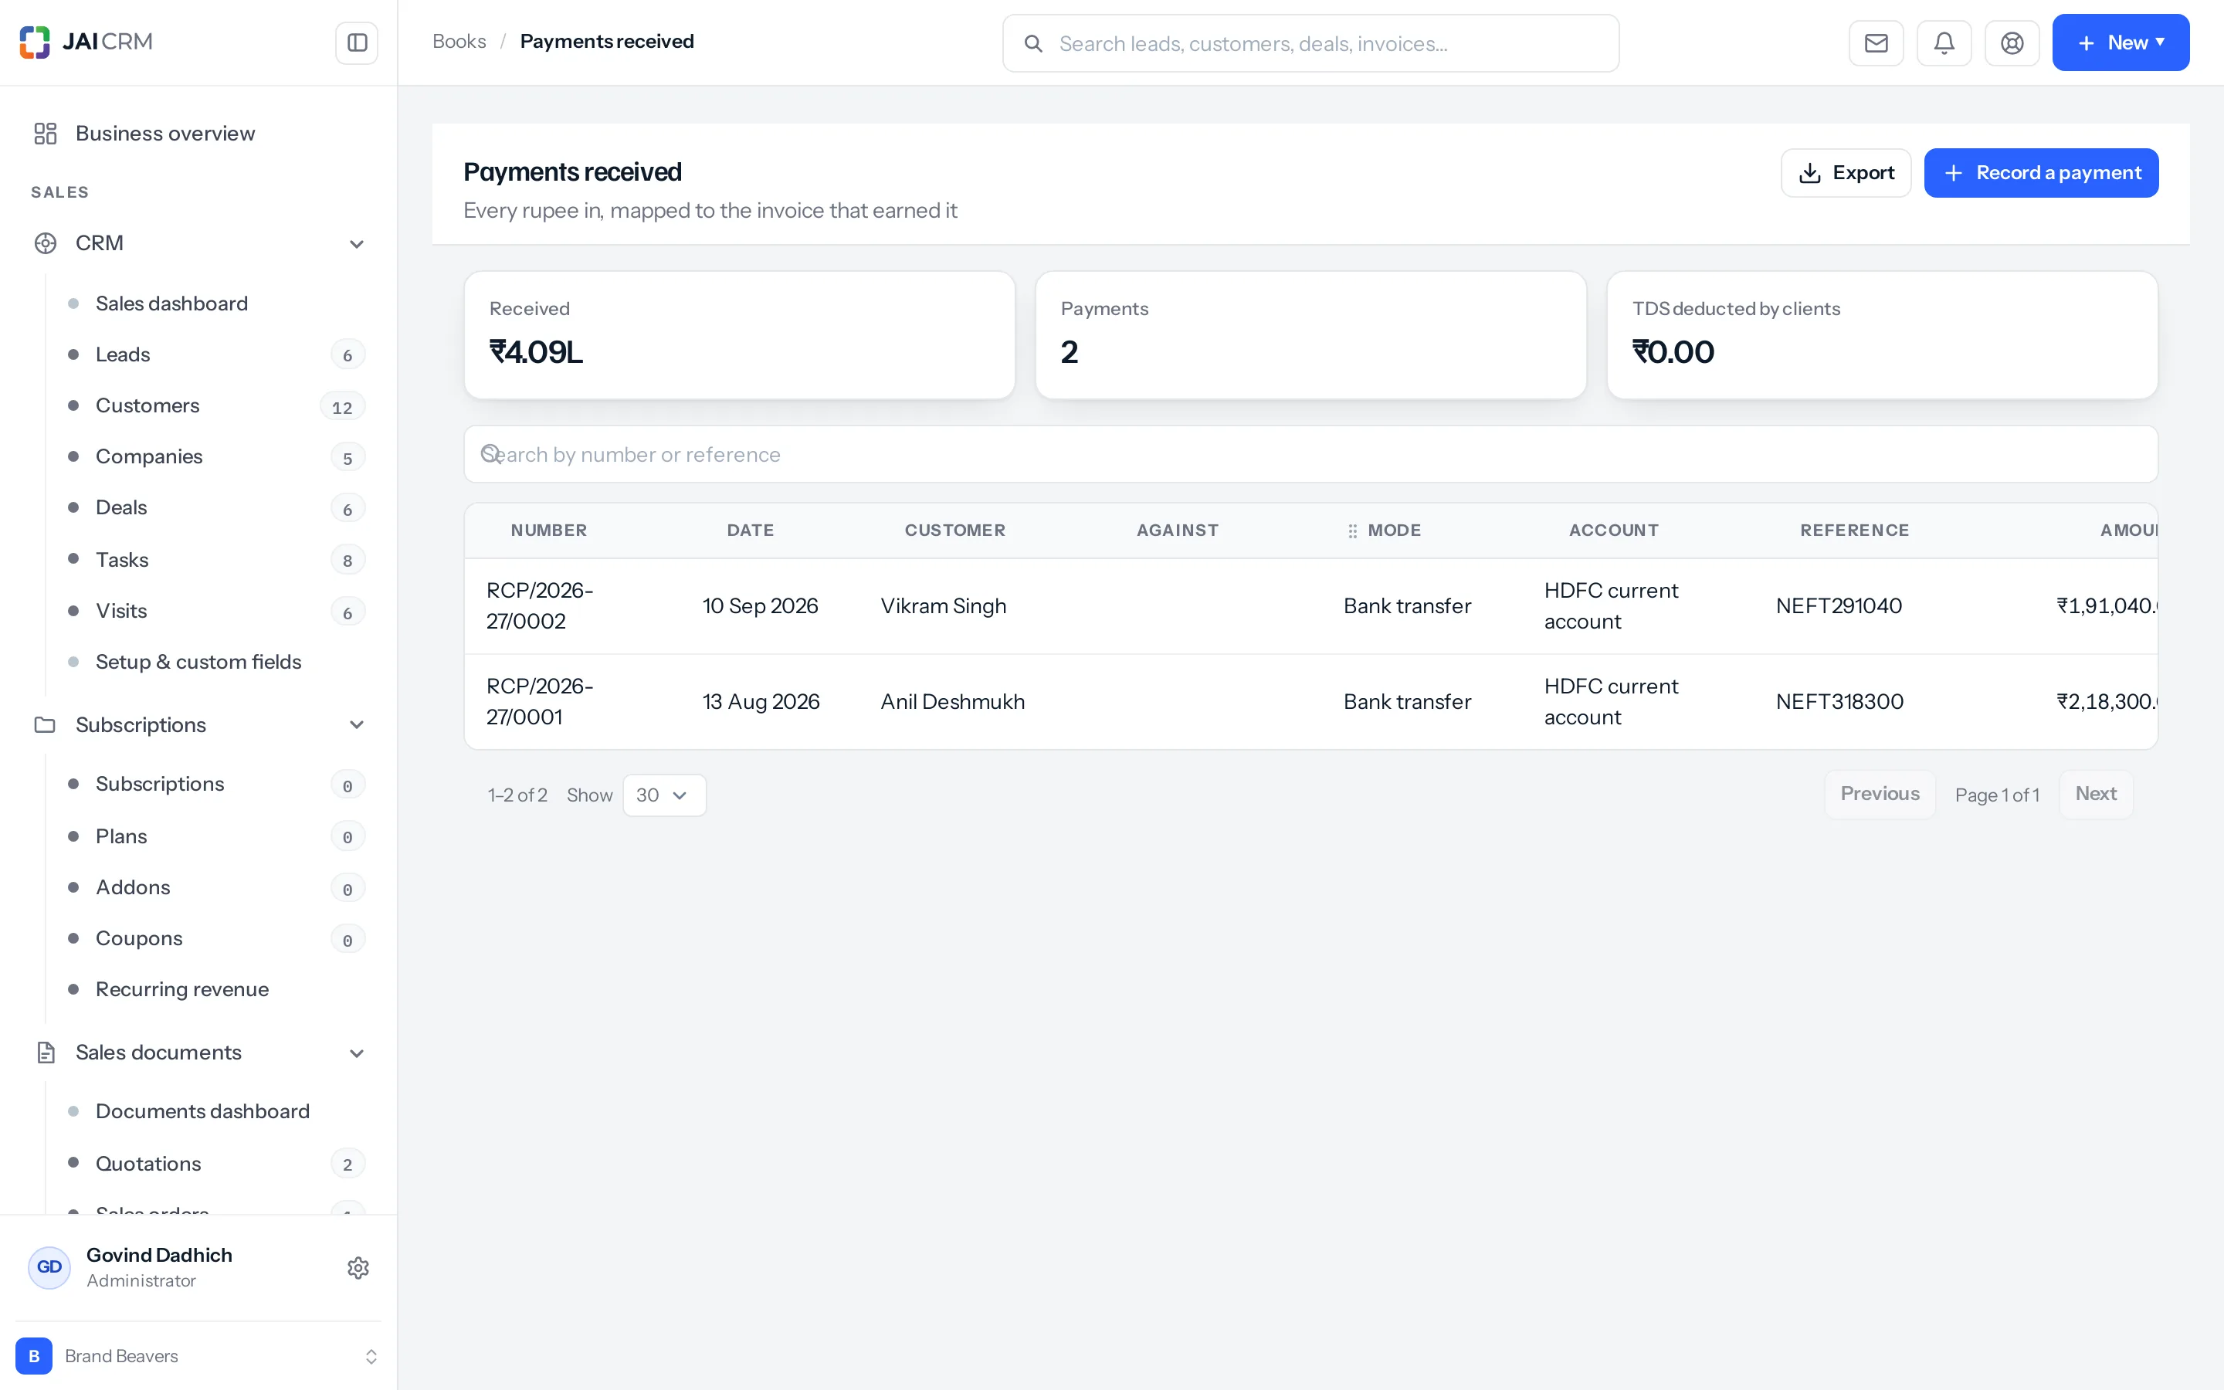
Task: Toggle the sidebar collapse icon
Action: (357, 42)
